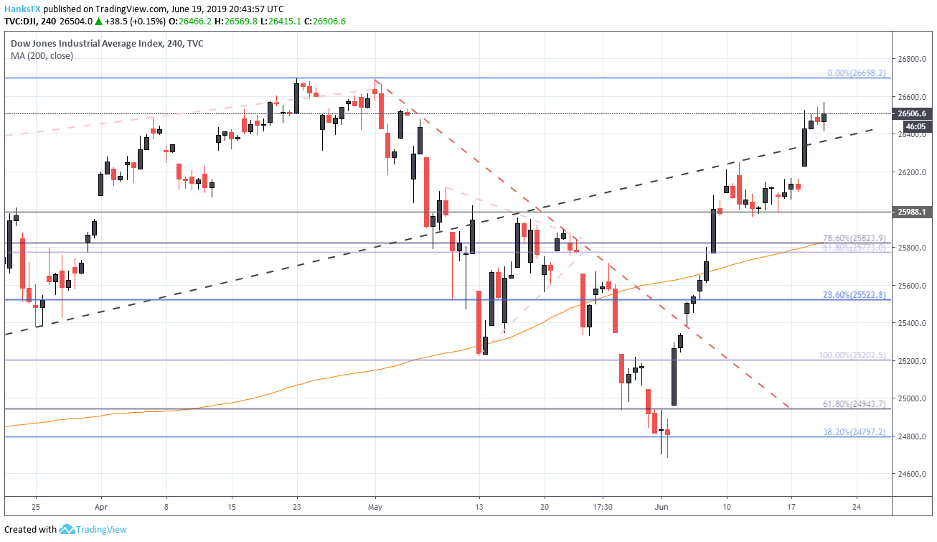Click the 38.20%(24797.2) Fibonacci label
The width and height of the screenshot is (937, 542).
pyautogui.click(x=855, y=432)
